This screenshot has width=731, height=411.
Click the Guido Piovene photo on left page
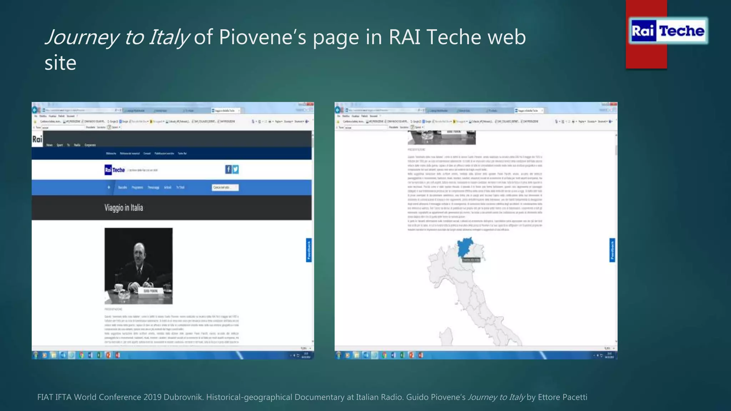(x=138, y=266)
